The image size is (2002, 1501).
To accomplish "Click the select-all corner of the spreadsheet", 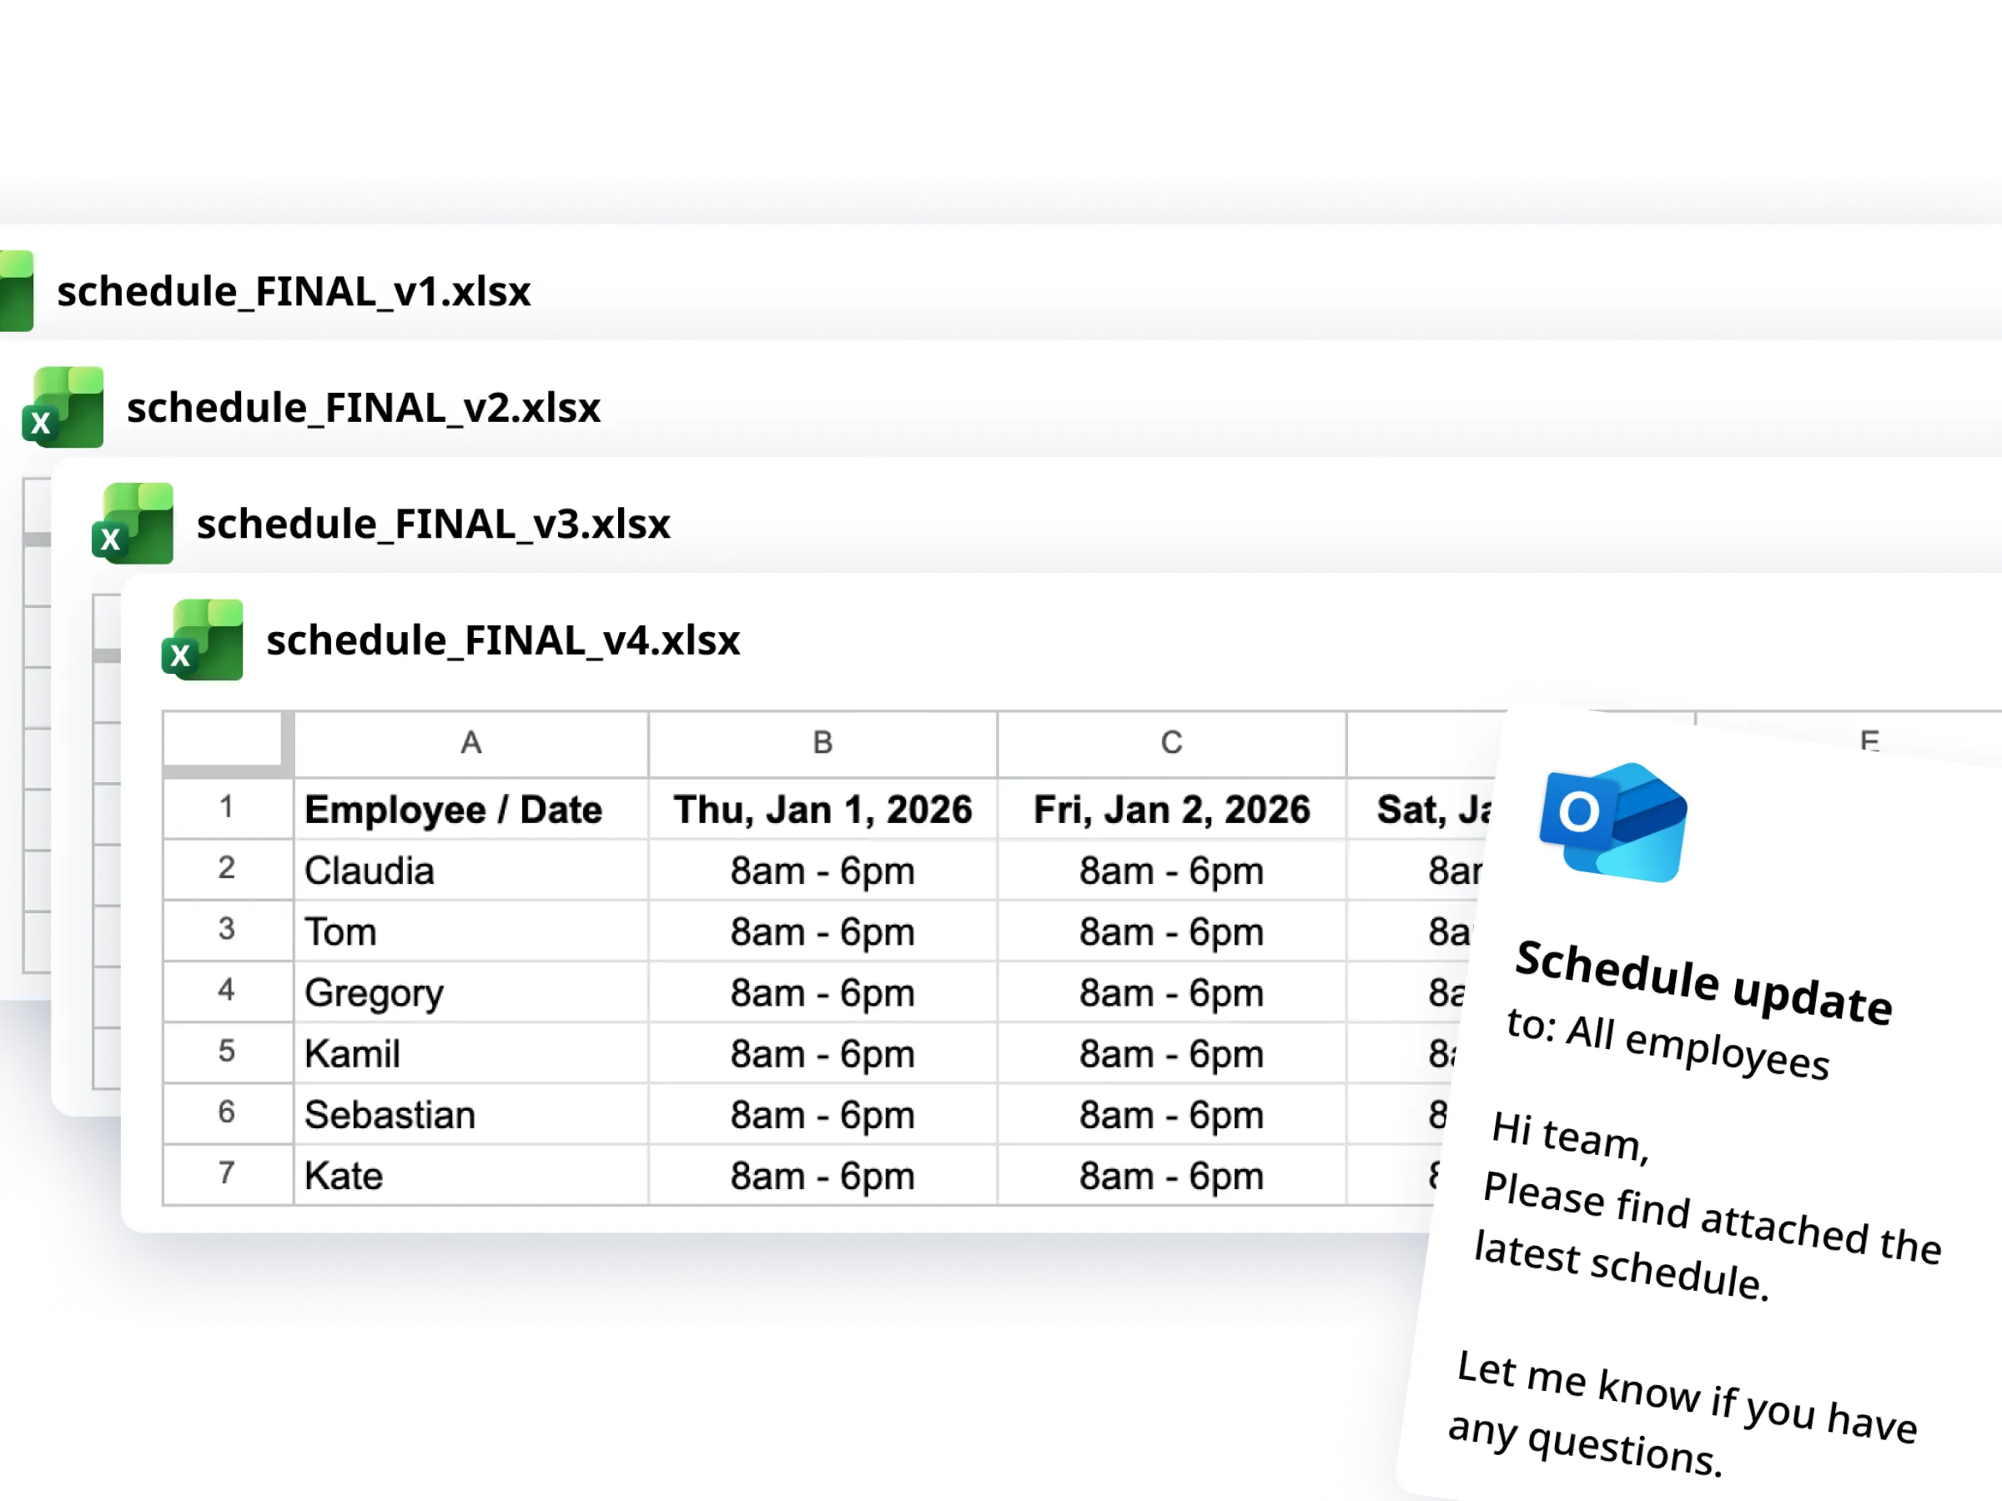I will (x=228, y=744).
